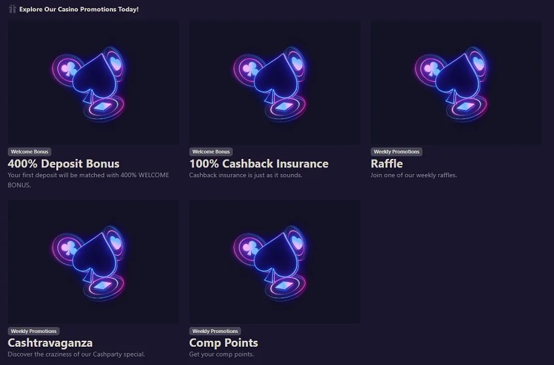Open the Cashtravaganza promotion title
Screen dimensions: 554x365
(50, 343)
